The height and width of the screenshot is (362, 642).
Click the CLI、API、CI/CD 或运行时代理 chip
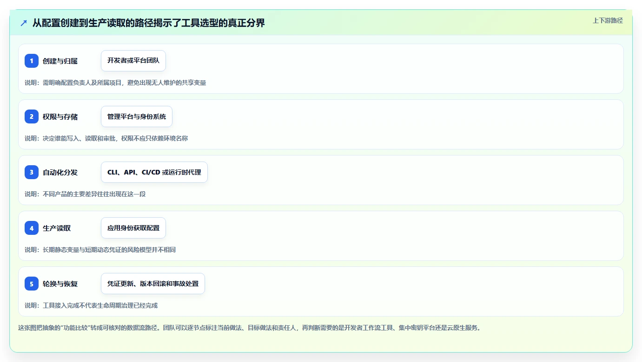pos(154,172)
